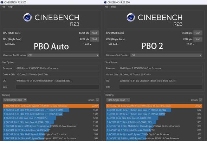Open CPU (Single Core) ranking dropdown, right window
Viewport: 207px width, 141px height.
click(118, 100)
